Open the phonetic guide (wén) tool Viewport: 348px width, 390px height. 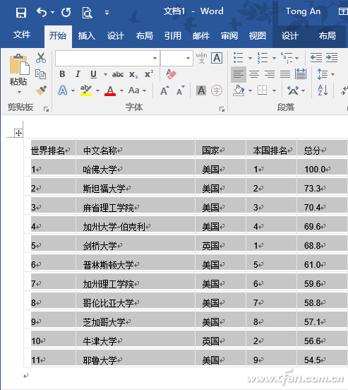[201, 58]
